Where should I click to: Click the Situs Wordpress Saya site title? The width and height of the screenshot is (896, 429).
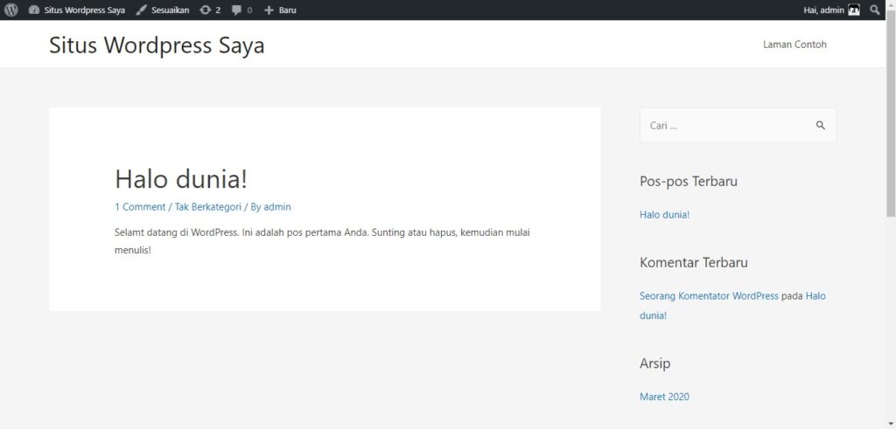(x=157, y=45)
